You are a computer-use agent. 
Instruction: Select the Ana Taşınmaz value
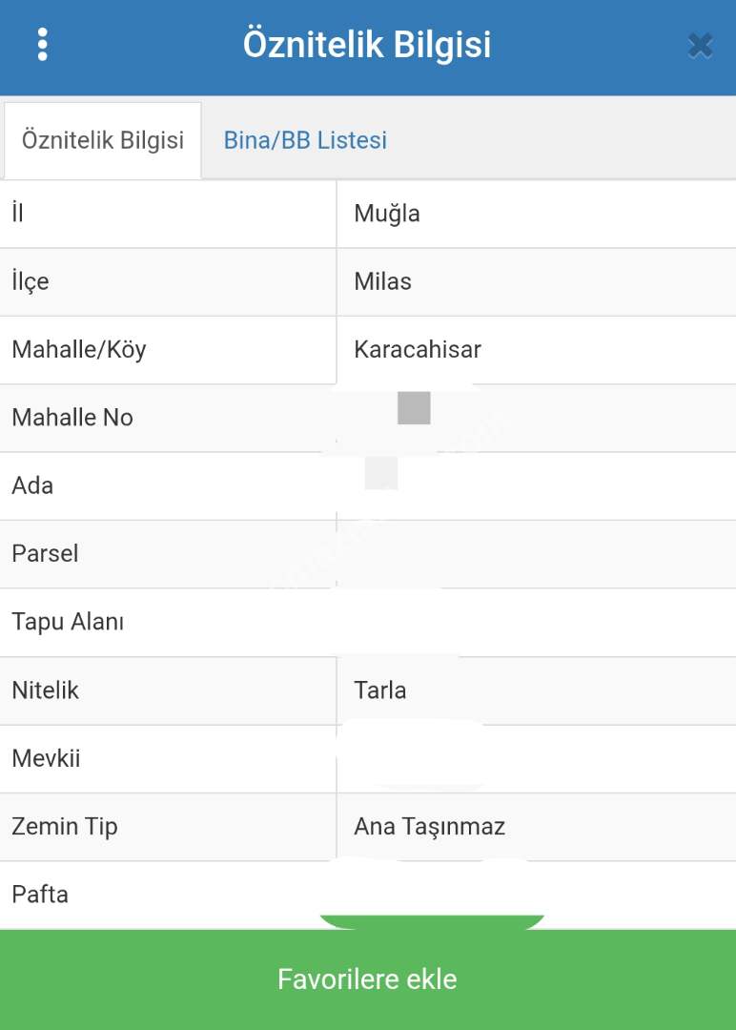point(429,827)
